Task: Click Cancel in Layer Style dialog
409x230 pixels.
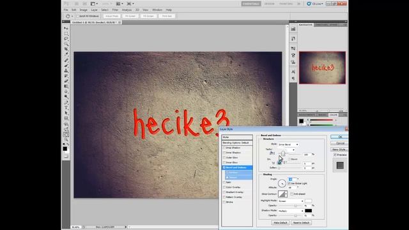Action: tap(339, 143)
